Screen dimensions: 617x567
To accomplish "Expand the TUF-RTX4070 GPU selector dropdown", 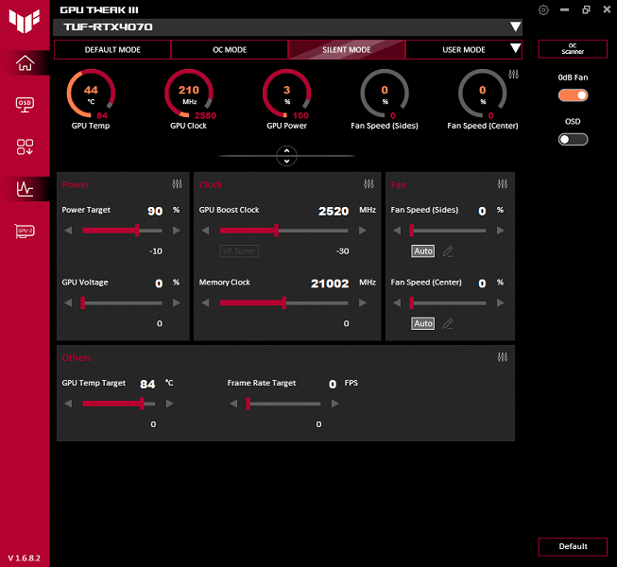I will [515, 26].
